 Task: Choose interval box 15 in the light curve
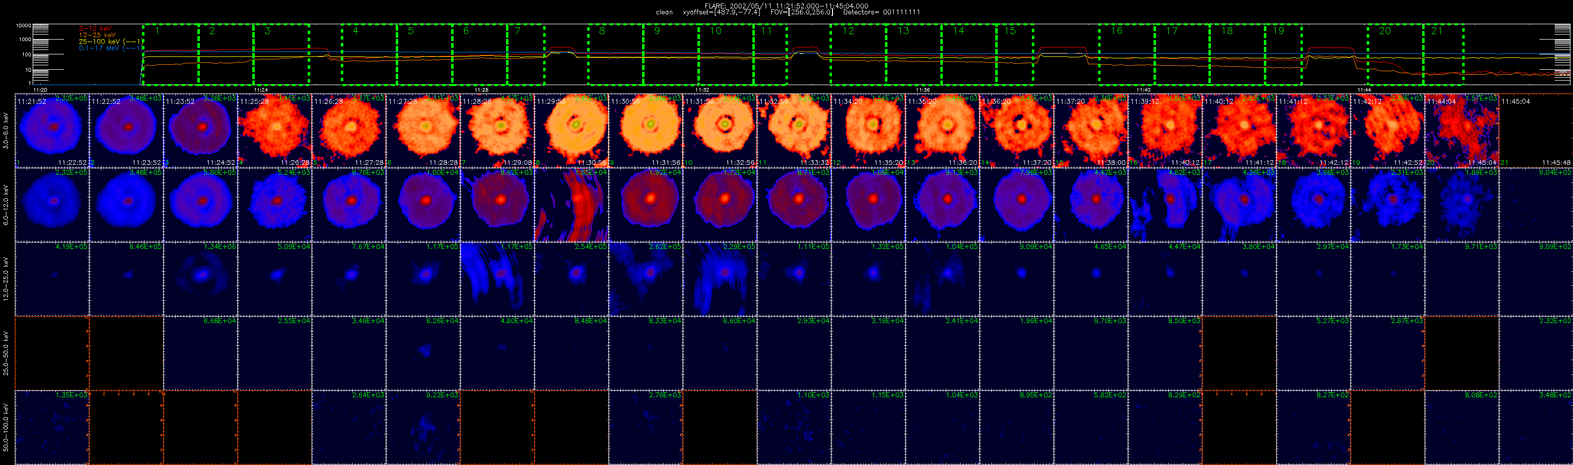click(x=1016, y=54)
